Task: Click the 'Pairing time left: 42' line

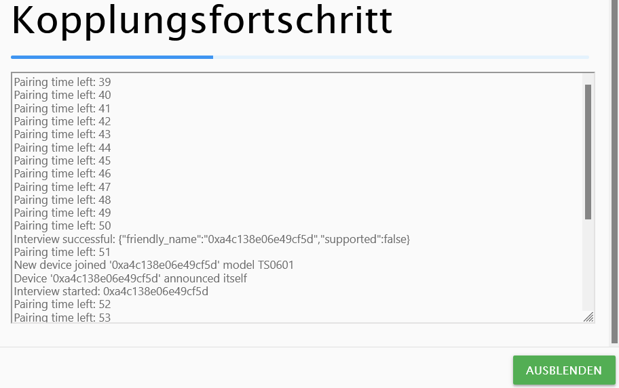Action: coord(62,121)
